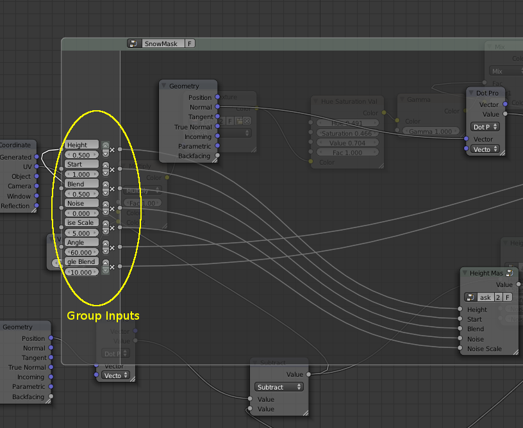Image resolution: width=523 pixels, height=428 pixels.
Task: Click the Reflection output socket on Coordinate node
Action: coord(37,205)
